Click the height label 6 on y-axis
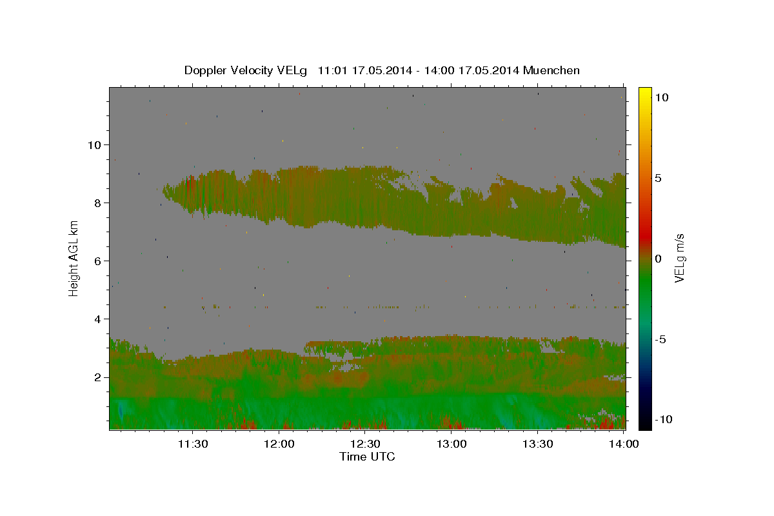Image resolution: width=774 pixels, height=516 pixels. pyautogui.click(x=98, y=261)
